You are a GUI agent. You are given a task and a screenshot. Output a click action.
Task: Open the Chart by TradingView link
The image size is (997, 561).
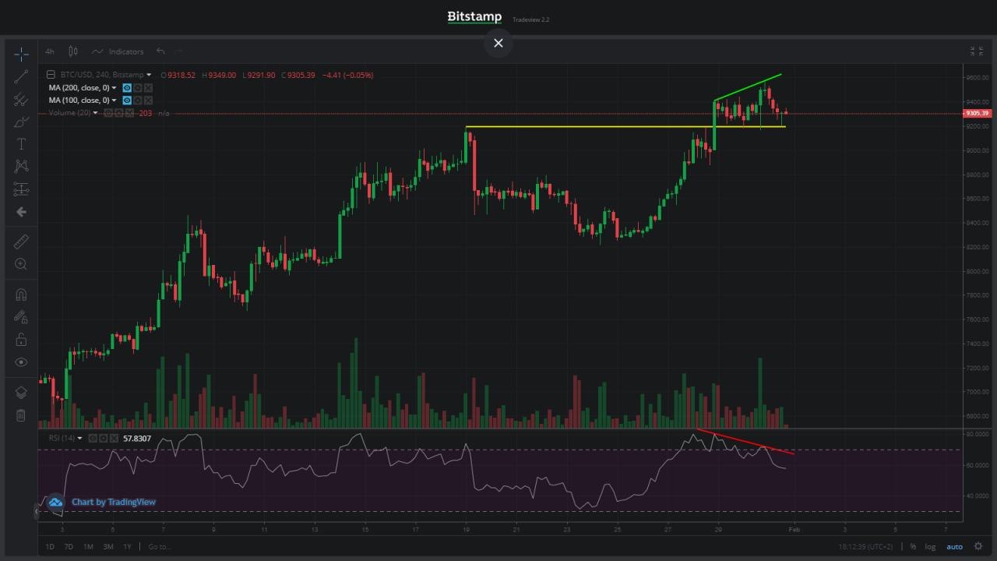pos(114,502)
